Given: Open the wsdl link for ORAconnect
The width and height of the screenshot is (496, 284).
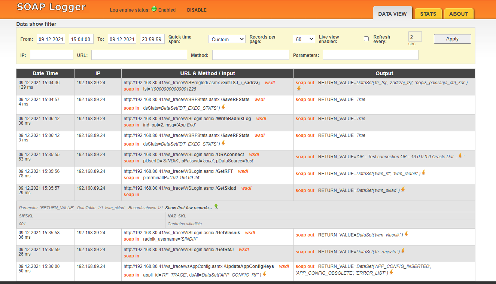Looking at the screenshot, I should (254, 155).
